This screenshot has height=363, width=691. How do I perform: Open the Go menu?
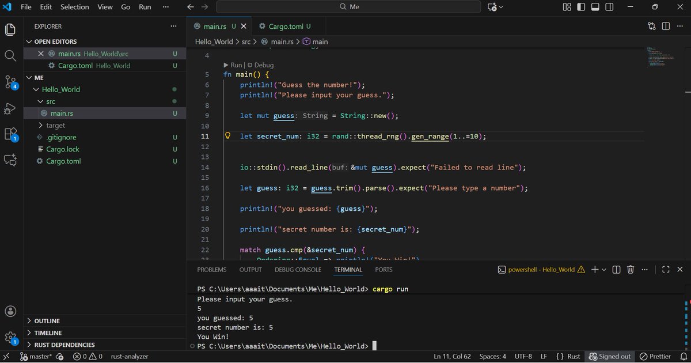[x=126, y=7]
